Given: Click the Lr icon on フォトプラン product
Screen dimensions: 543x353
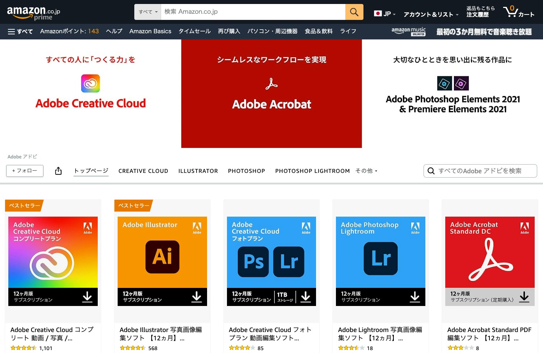Looking at the screenshot, I should (289, 261).
